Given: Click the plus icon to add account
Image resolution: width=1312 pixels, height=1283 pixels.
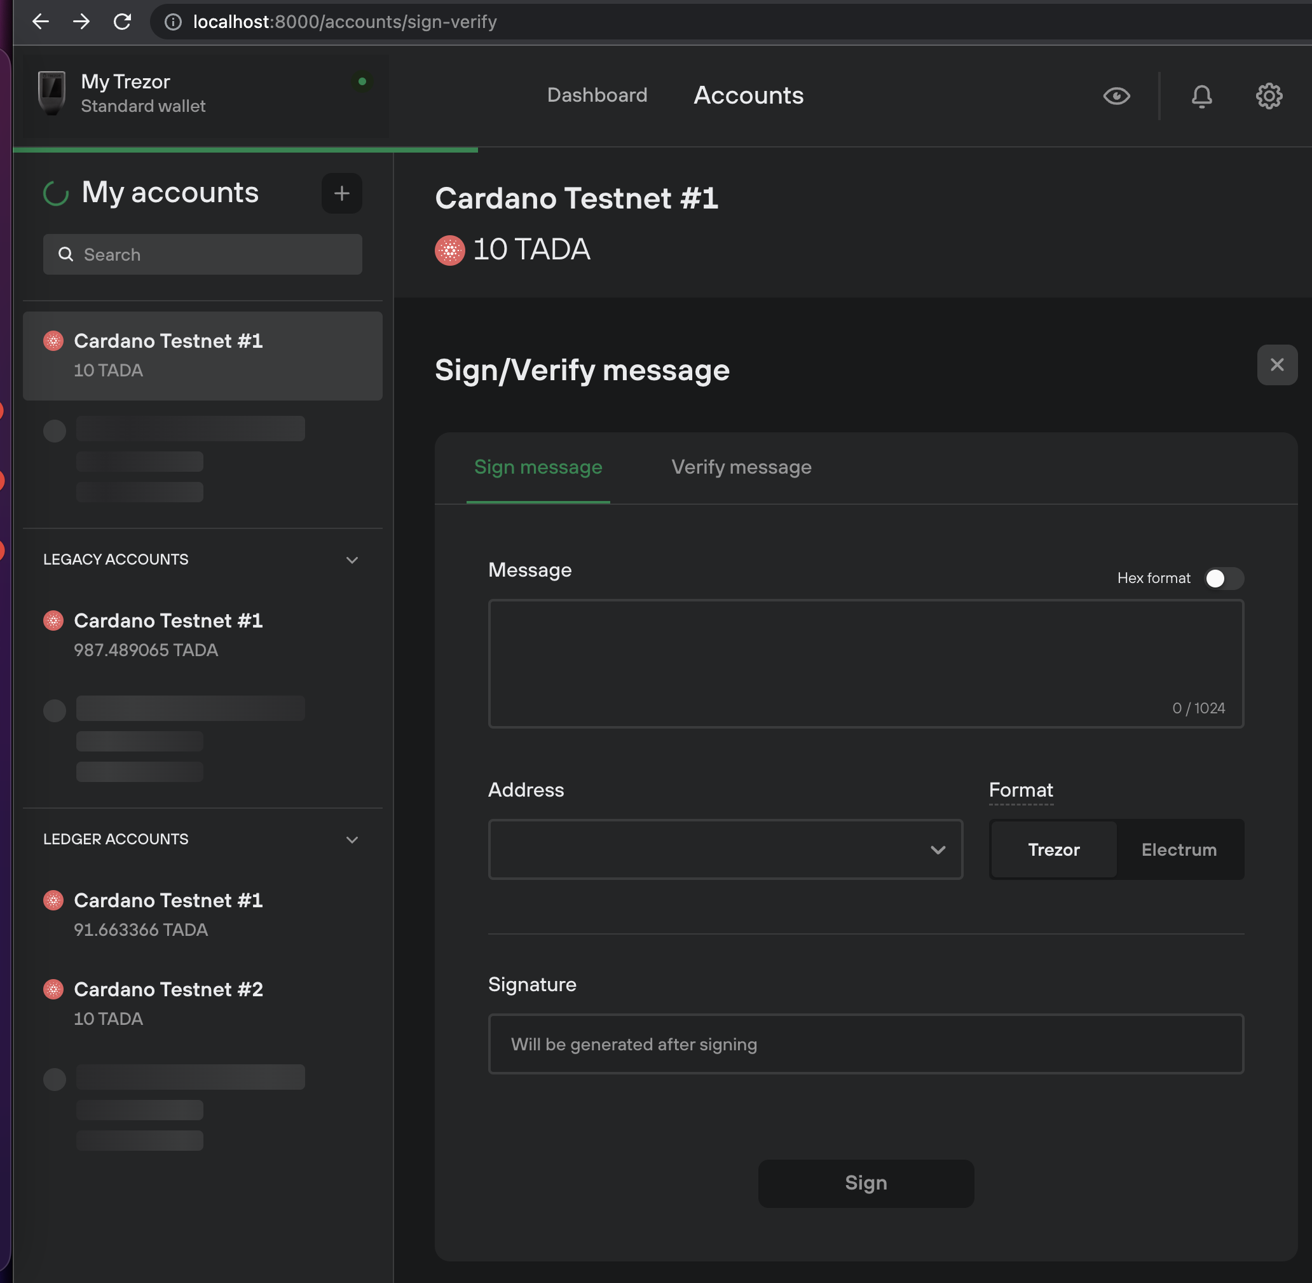Looking at the screenshot, I should 341,193.
